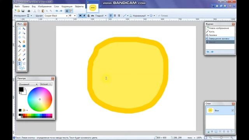Click the Больше >> button in palette
The height and width of the screenshot is (140, 249).
[x=46, y=84]
